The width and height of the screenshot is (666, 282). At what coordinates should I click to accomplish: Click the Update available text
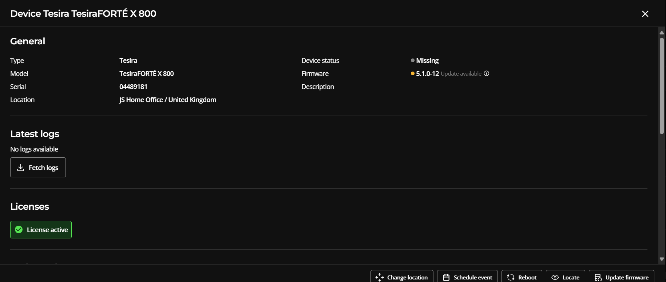(x=461, y=74)
